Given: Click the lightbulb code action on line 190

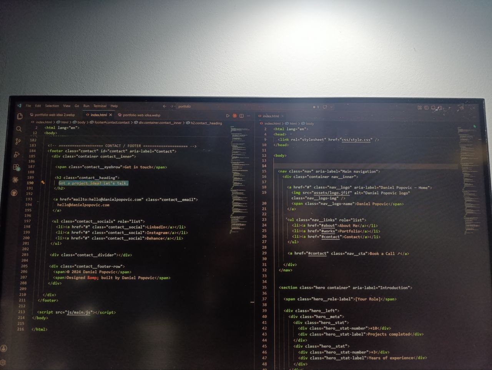Looking at the screenshot, I should (x=43, y=183).
